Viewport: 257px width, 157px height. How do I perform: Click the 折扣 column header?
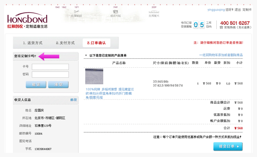(227, 63)
